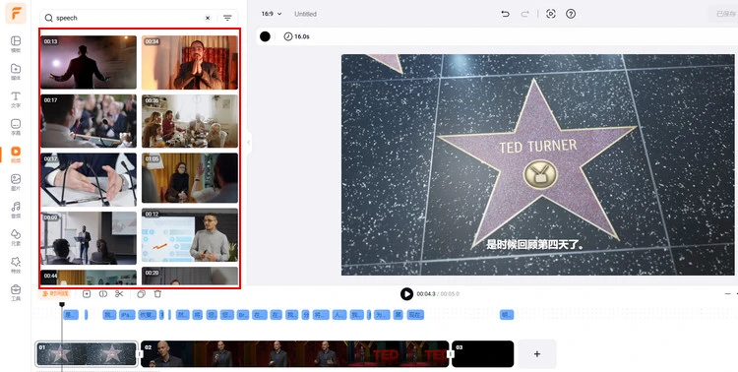The height and width of the screenshot is (372, 738).
Task: Open the FlexClip logo home icon
Action: (16, 13)
